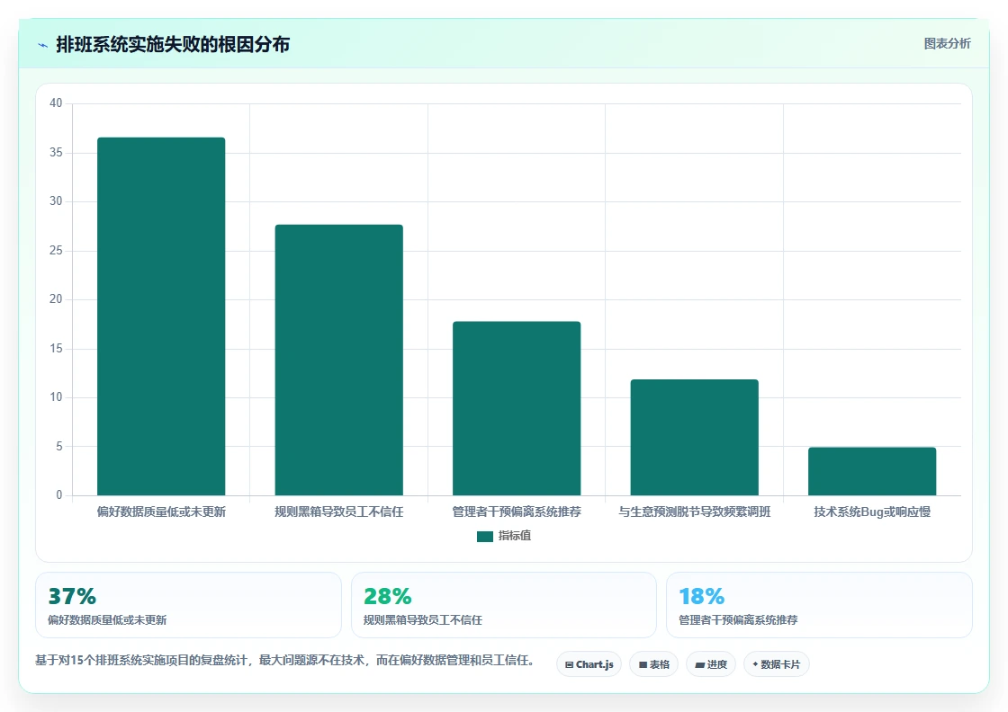Image resolution: width=1008 pixels, height=712 pixels.
Task: Click x-axis label 技术系统Bug或响应慢
Action: [872, 512]
